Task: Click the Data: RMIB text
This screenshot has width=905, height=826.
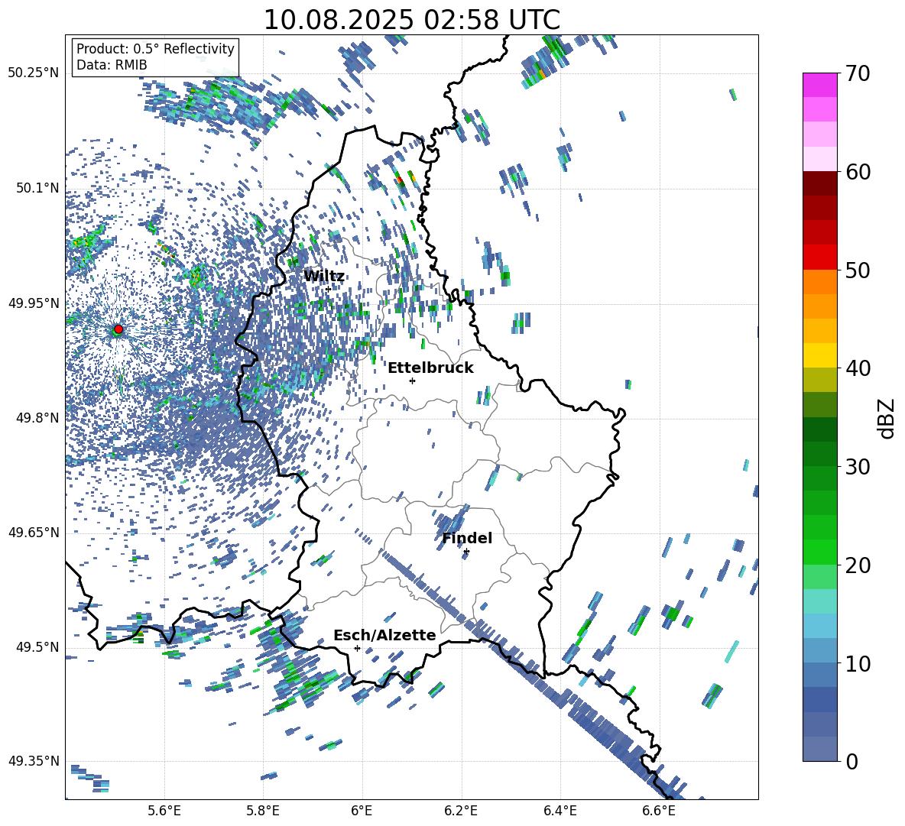Action: click(112, 65)
